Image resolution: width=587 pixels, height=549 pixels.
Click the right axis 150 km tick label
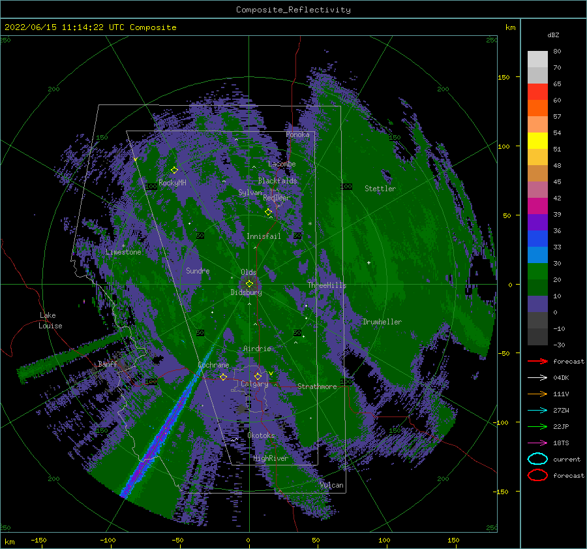(504, 77)
